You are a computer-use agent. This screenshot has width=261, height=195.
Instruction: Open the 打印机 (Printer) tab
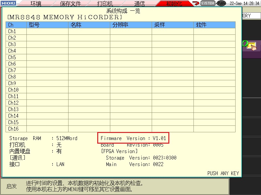105,4
